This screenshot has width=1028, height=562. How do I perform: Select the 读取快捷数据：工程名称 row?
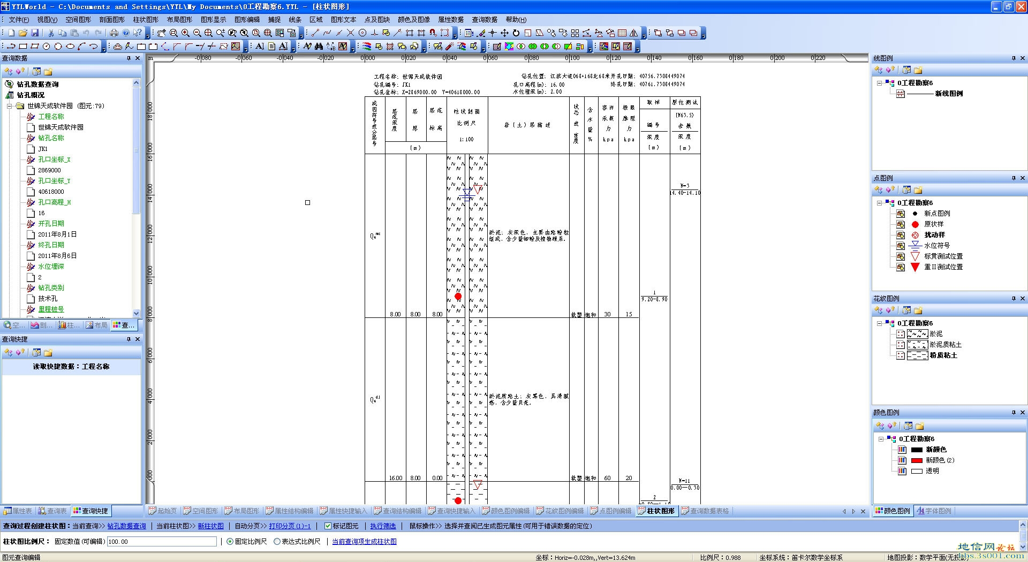[x=71, y=367]
